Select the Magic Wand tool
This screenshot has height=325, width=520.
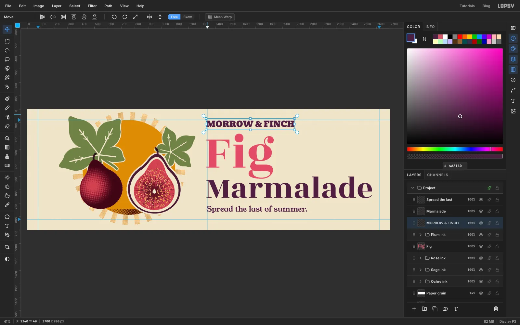pos(7,78)
